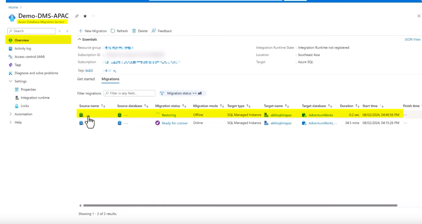This screenshot has width=422, height=224.
Task: Select the Migrations tab
Action: tap(110, 79)
